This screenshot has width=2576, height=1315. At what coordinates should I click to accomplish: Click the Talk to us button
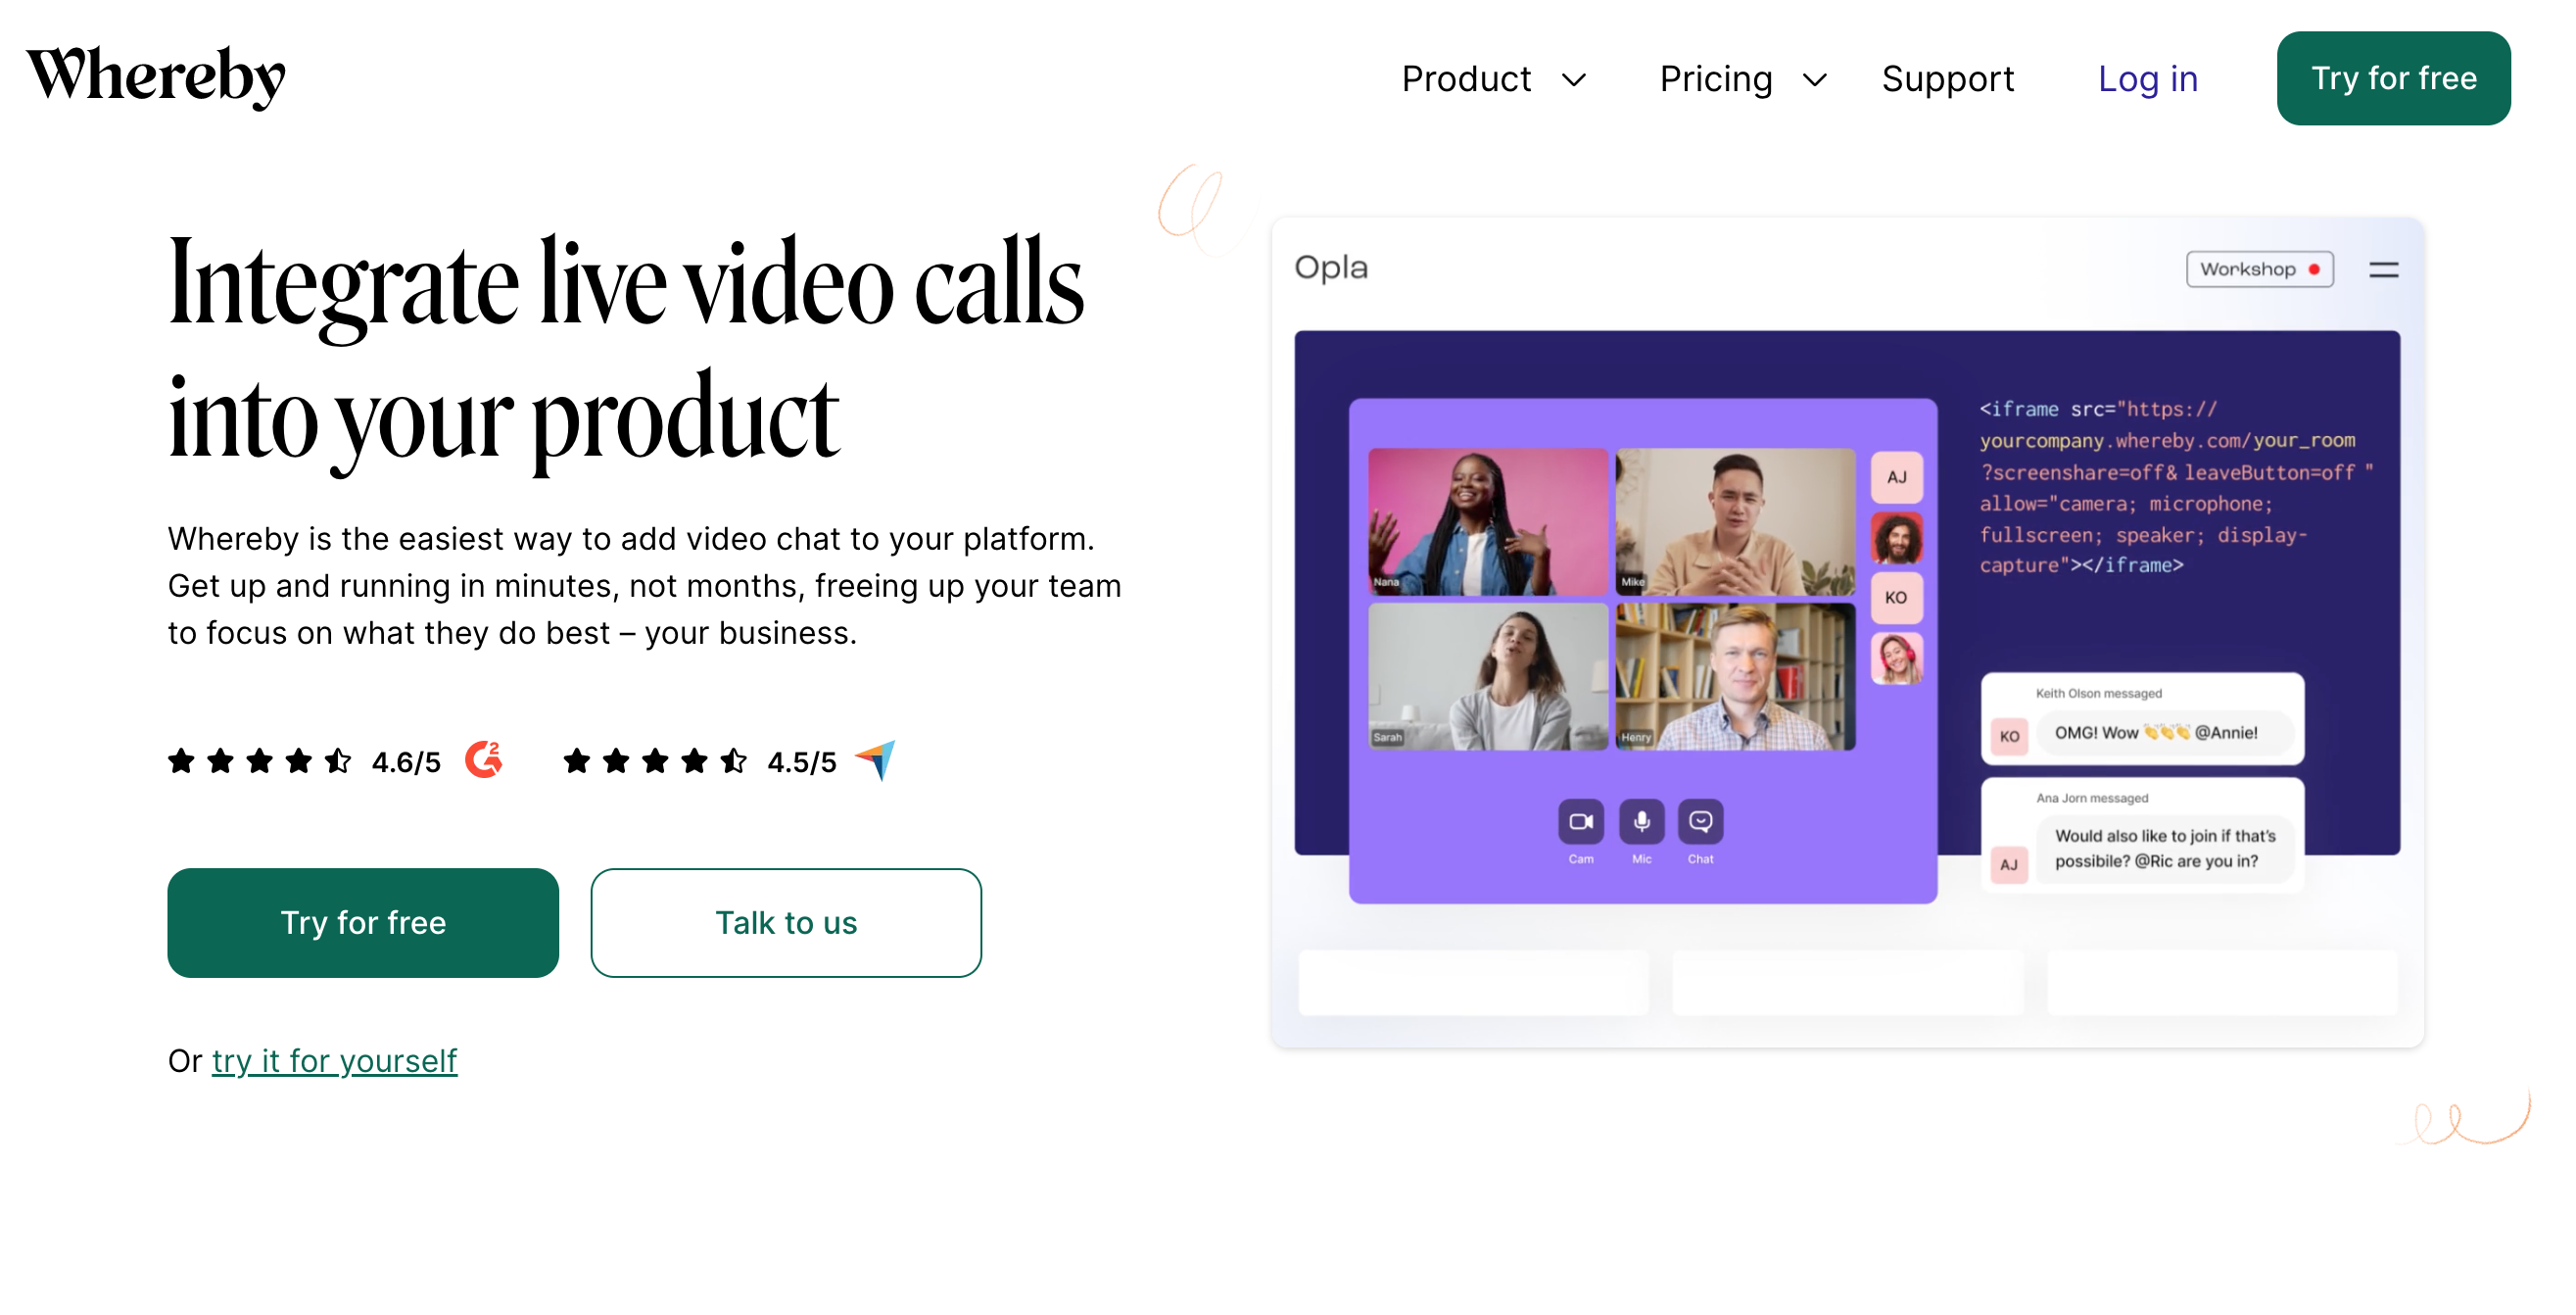coord(787,922)
